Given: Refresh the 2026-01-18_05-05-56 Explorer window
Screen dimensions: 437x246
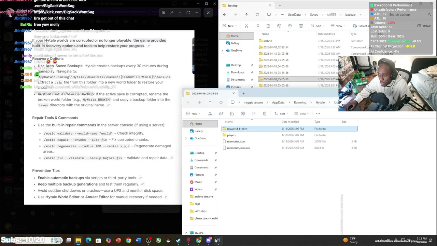Looking at the screenshot, I should click(221, 102).
